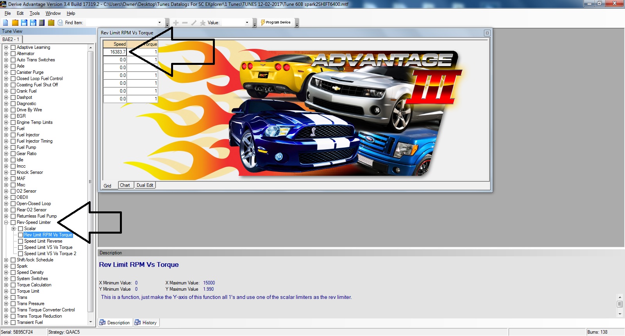This screenshot has height=336, width=625.
Task: Close the Rev Limit RPM Vs Torque panel
Action: (x=487, y=33)
